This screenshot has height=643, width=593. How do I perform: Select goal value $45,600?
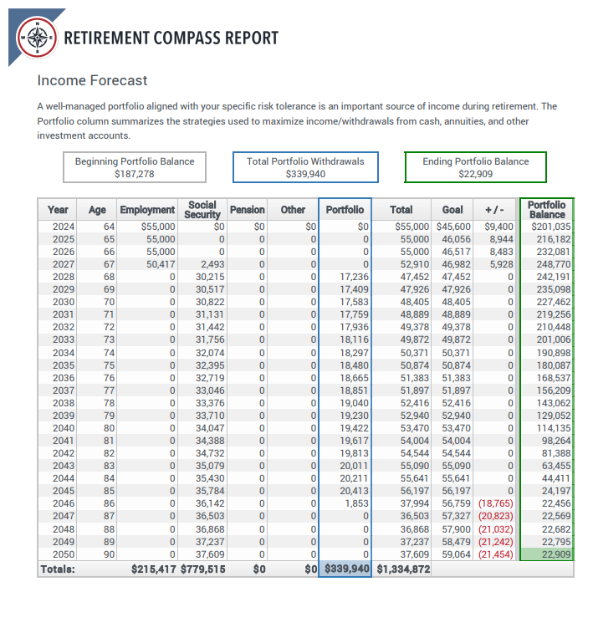pyautogui.click(x=453, y=227)
